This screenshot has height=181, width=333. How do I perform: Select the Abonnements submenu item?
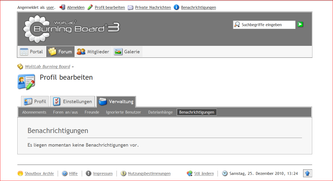tap(34, 112)
